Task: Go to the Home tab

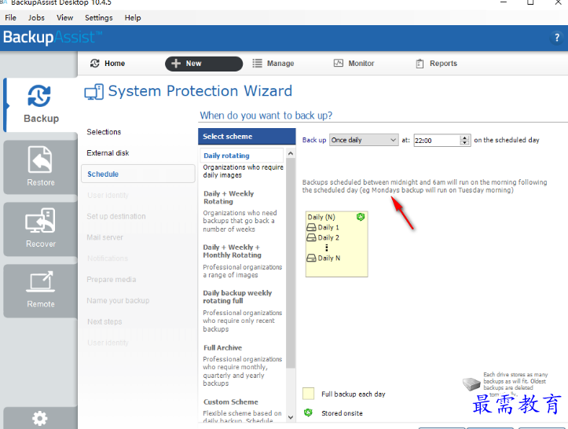Action: [x=108, y=64]
